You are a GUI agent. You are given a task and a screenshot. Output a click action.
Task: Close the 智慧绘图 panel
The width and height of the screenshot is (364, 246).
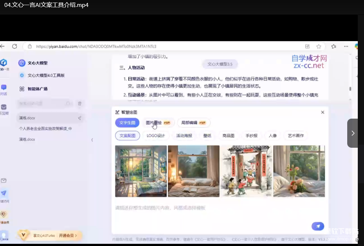point(322,112)
